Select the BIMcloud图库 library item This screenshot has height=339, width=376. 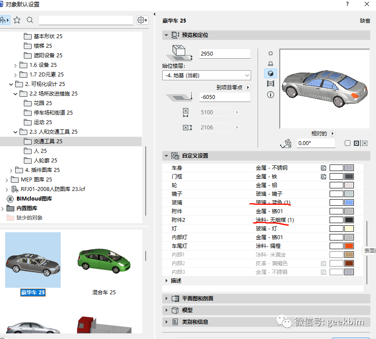(x=34, y=198)
